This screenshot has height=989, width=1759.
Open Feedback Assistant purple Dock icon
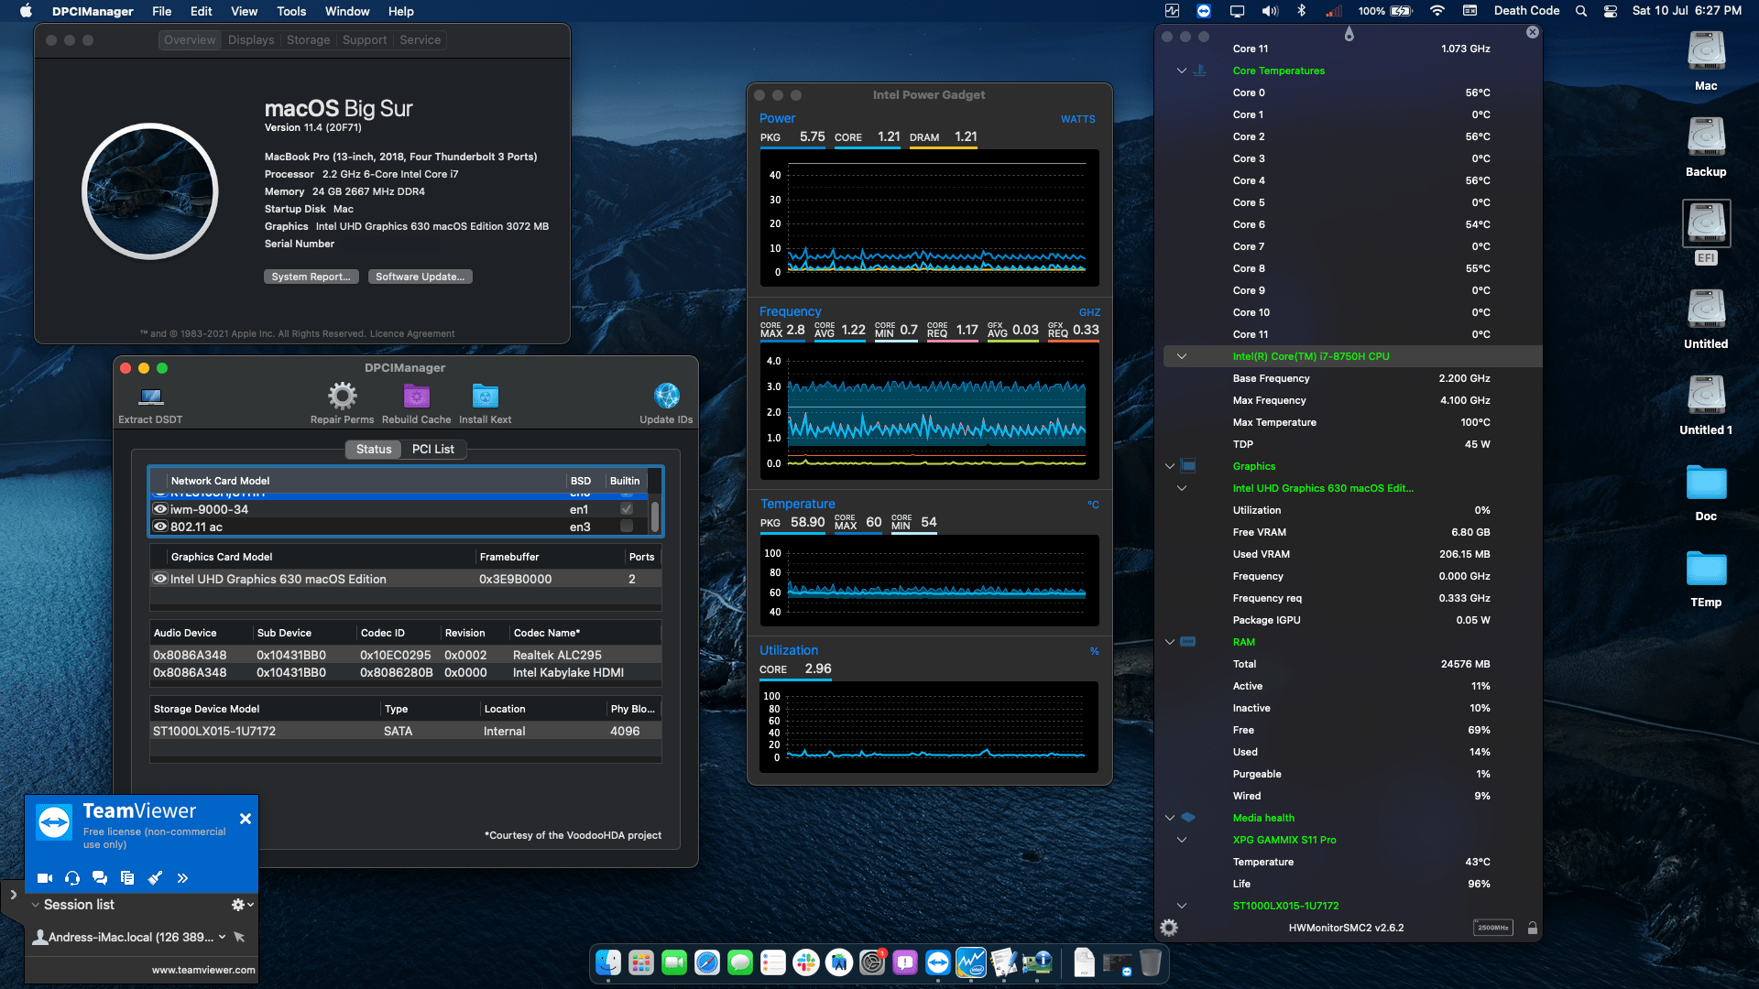pos(905,962)
